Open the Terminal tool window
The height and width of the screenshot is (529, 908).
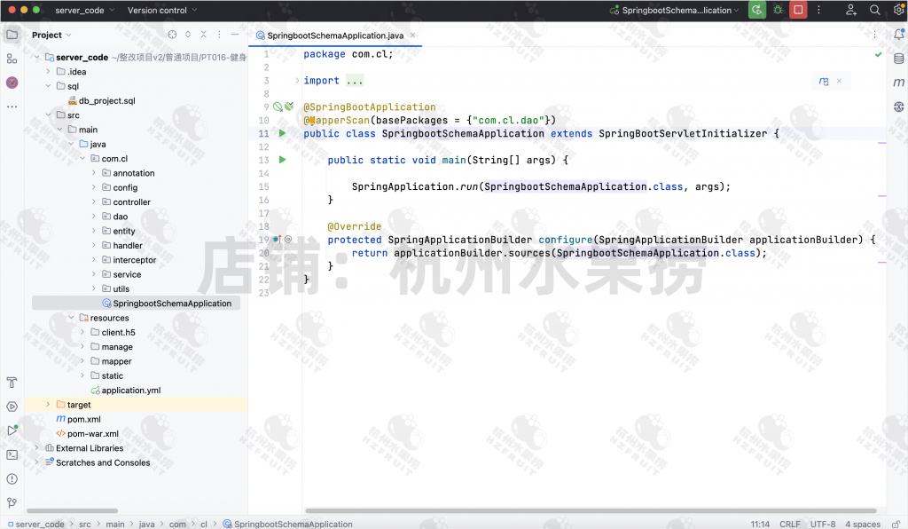[x=12, y=454]
